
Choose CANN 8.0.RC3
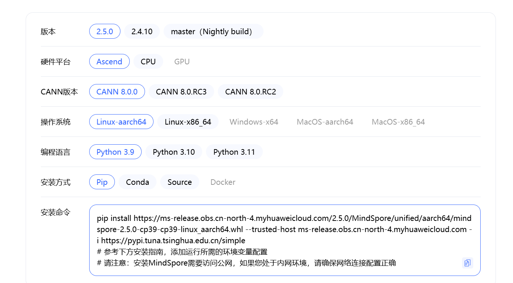coord(181,92)
